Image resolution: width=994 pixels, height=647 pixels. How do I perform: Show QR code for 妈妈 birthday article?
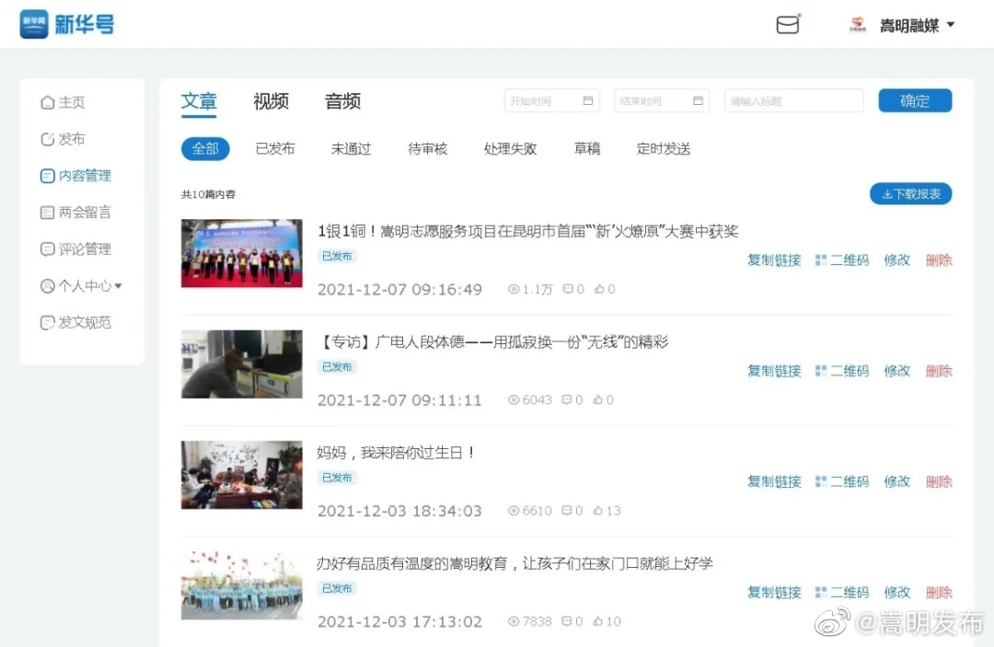(842, 481)
